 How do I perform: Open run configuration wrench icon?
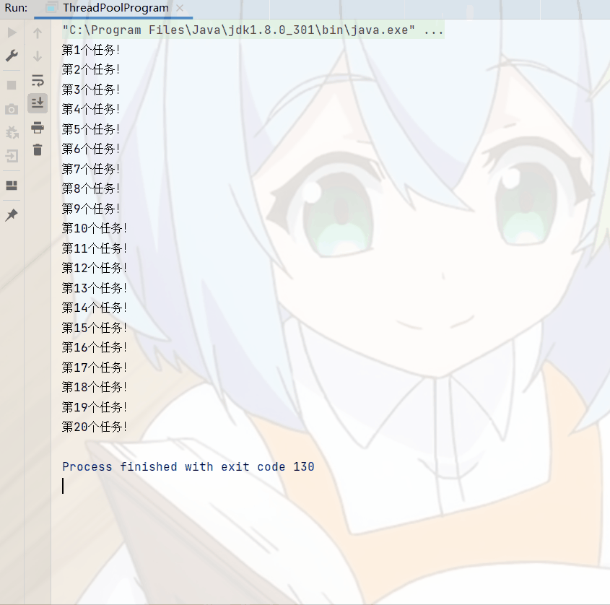click(x=12, y=56)
